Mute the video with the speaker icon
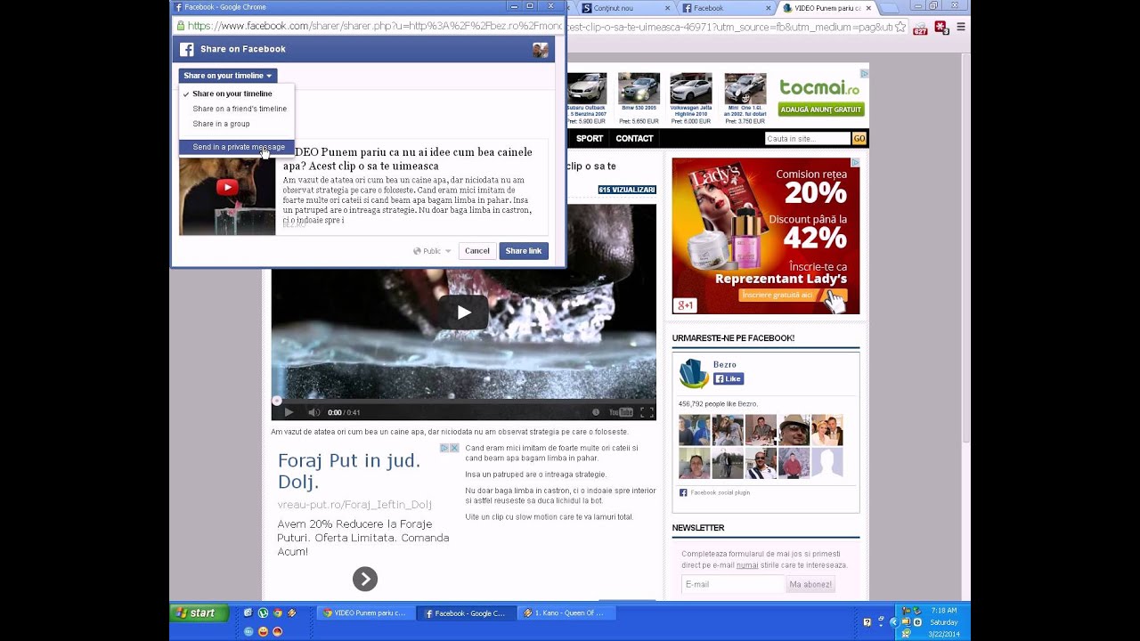Screen dimensions: 1140x641 [x=313, y=412]
